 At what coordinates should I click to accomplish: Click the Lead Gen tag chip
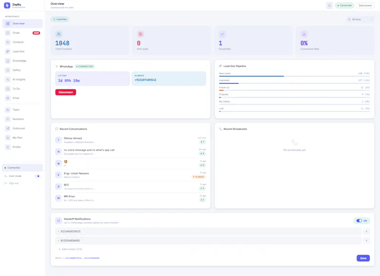(x=60, y=19)
